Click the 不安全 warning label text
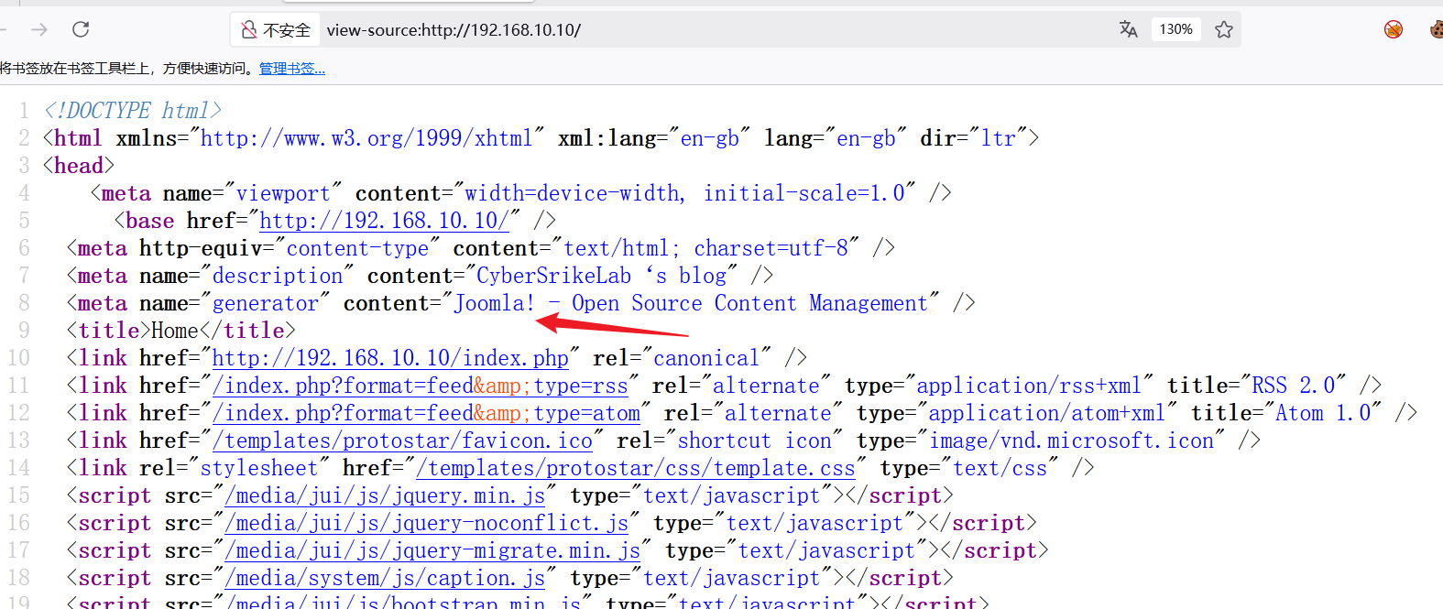Image resolution: width=1443 pixels, height=609 pixels. pyautogui.click(x=287, y=30)
